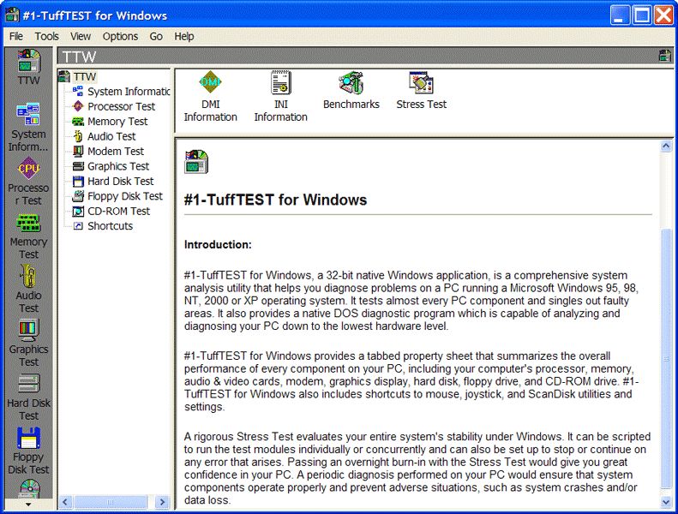Open the File menu
This screenshot has width=678, height=514.
coord(16,36)
